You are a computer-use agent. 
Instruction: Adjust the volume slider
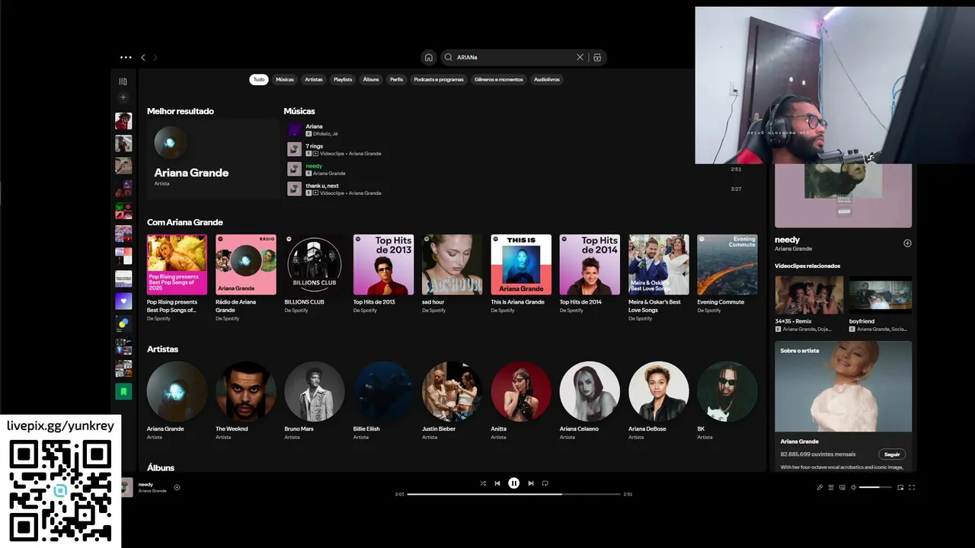pos(875,487)
